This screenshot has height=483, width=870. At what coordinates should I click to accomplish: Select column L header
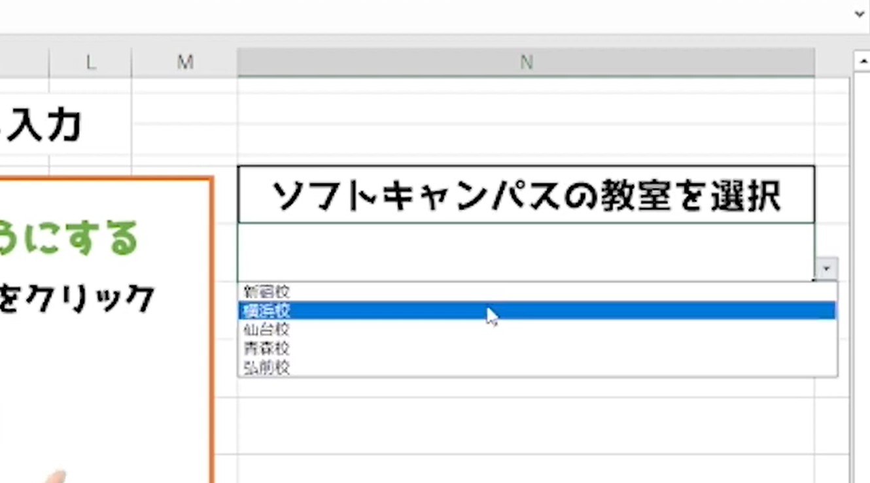click(x=90, y=62)
